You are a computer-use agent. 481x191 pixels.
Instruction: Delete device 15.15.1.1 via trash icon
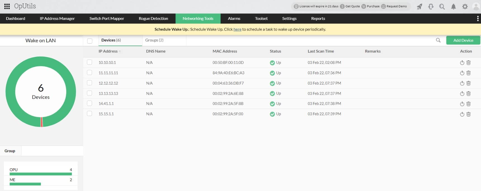tap(469, 114)
